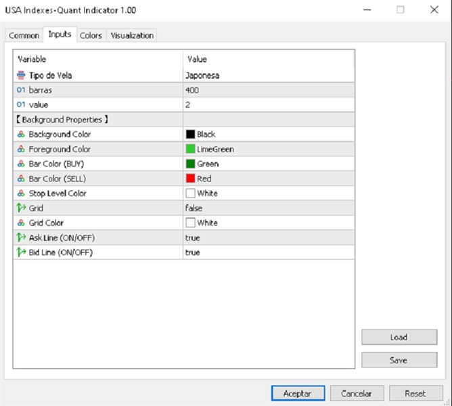Click the Save button

tap(399, 360)
